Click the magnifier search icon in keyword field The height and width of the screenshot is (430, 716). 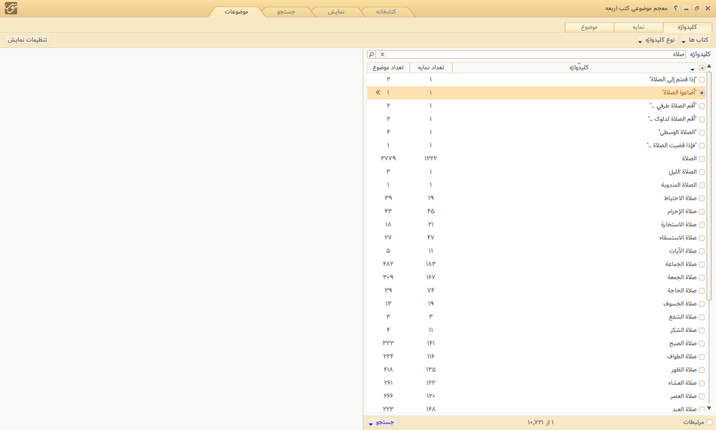[x=372, y=54]
